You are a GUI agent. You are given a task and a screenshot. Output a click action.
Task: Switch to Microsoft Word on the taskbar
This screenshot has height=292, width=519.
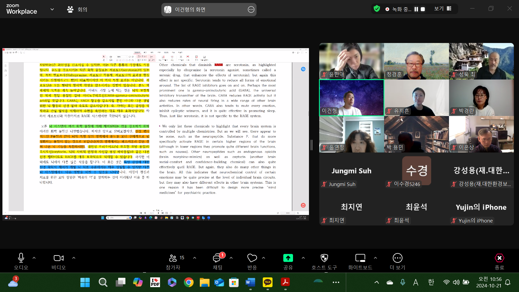click(x=250, y=282)
